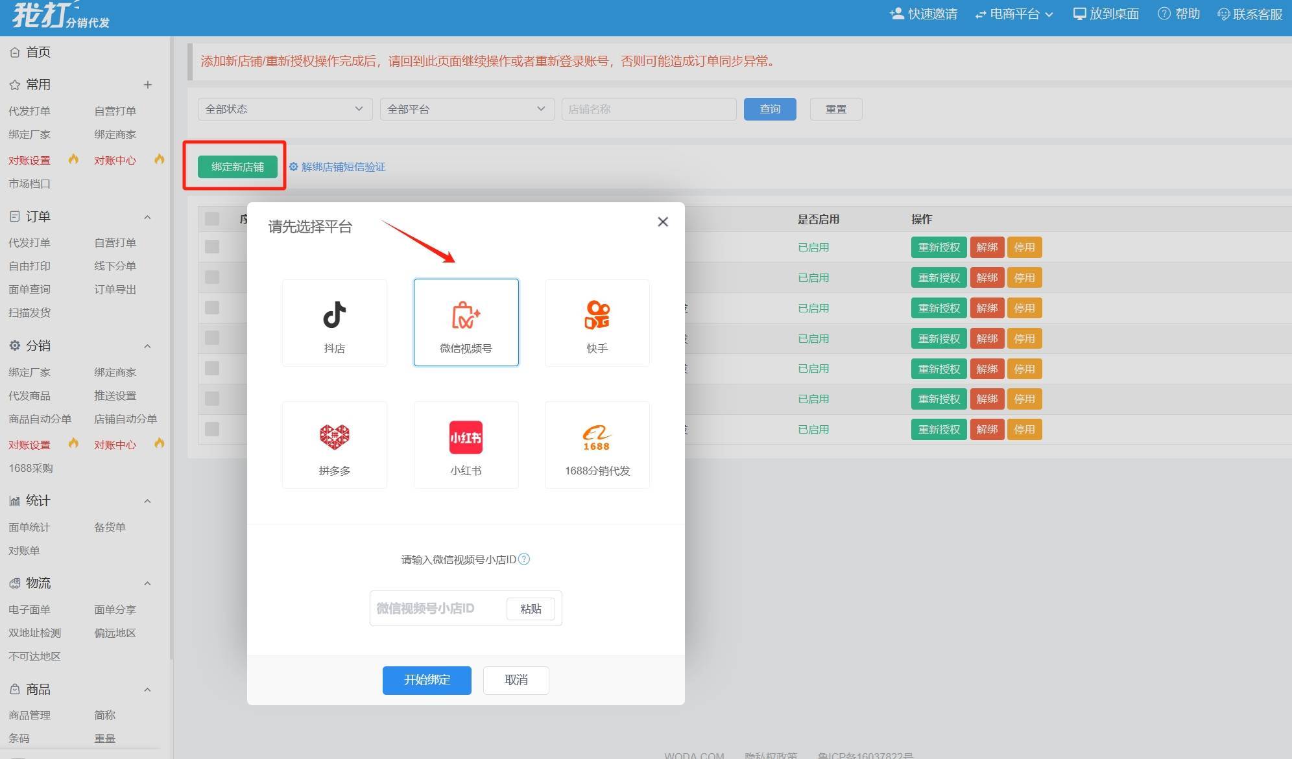This screenshot has width=1292, height=759.
Task: Open 联系客服 in the top bar
Action: point(1250,14)
